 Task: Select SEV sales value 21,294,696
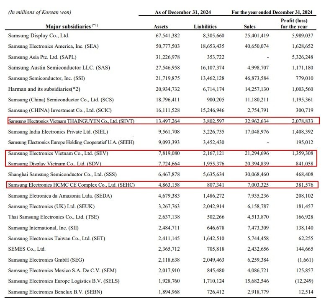pos(257,153)
